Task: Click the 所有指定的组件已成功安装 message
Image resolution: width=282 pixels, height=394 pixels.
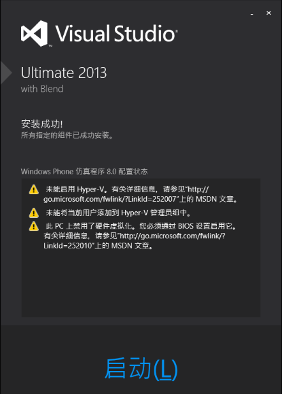Action: (67, 135)
